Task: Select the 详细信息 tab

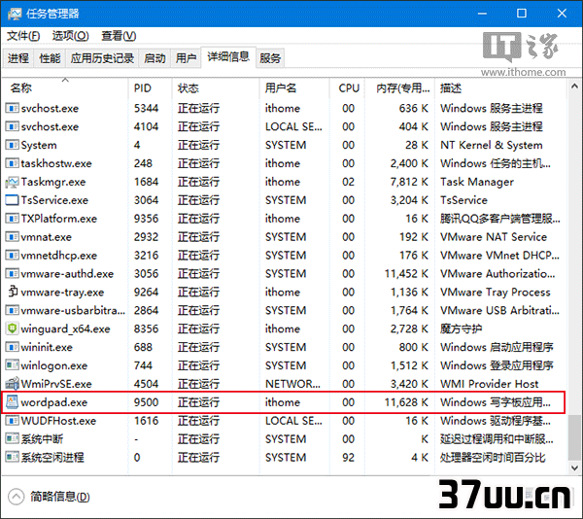Action: 228,57
